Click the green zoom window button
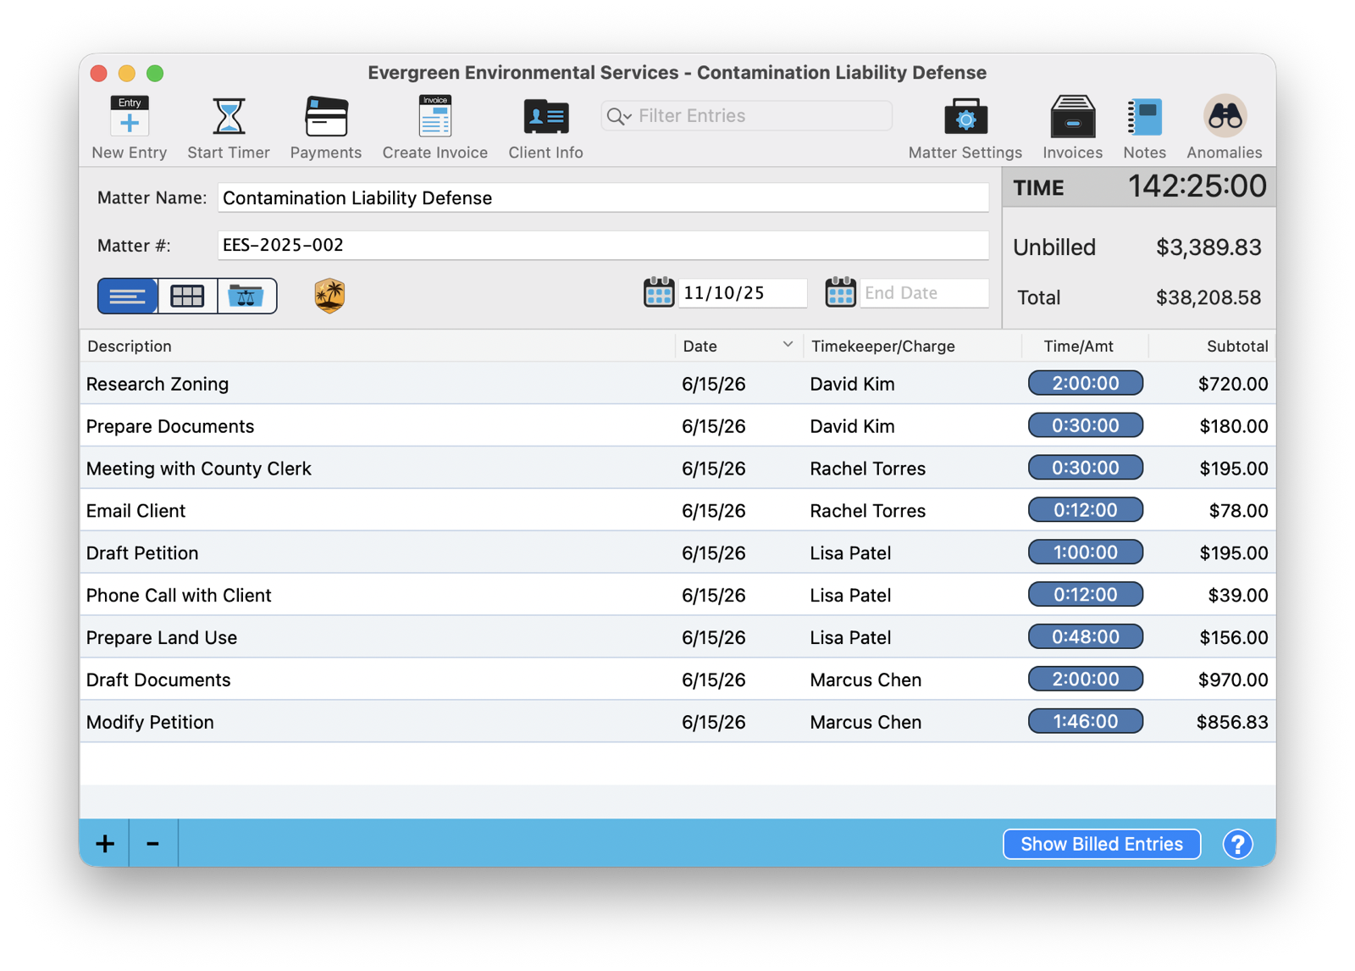The height and width of the screenshot is (971, 1355). (x=155, y=73)
